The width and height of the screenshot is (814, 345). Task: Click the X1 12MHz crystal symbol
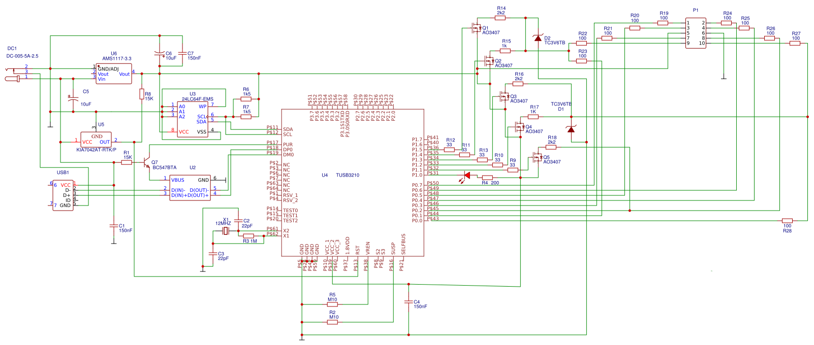[226, 231]
